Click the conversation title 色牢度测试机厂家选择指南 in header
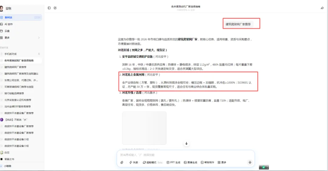Image resolution: width=328 pixels, height=171 pixels. pyautogui.click(x=186, y=7)
